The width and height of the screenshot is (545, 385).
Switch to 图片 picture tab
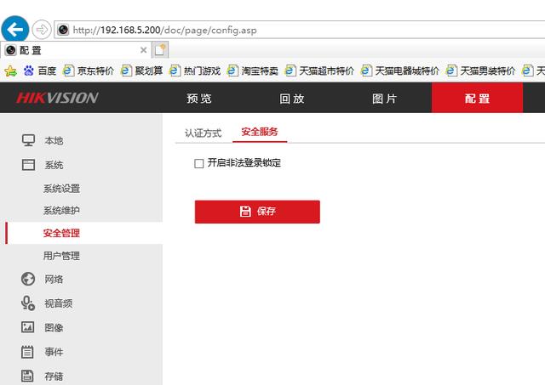point(384,99)
